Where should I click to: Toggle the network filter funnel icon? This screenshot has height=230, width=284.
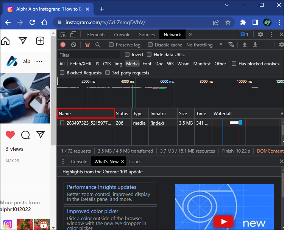pyautogui.click(x=87, y=45)
